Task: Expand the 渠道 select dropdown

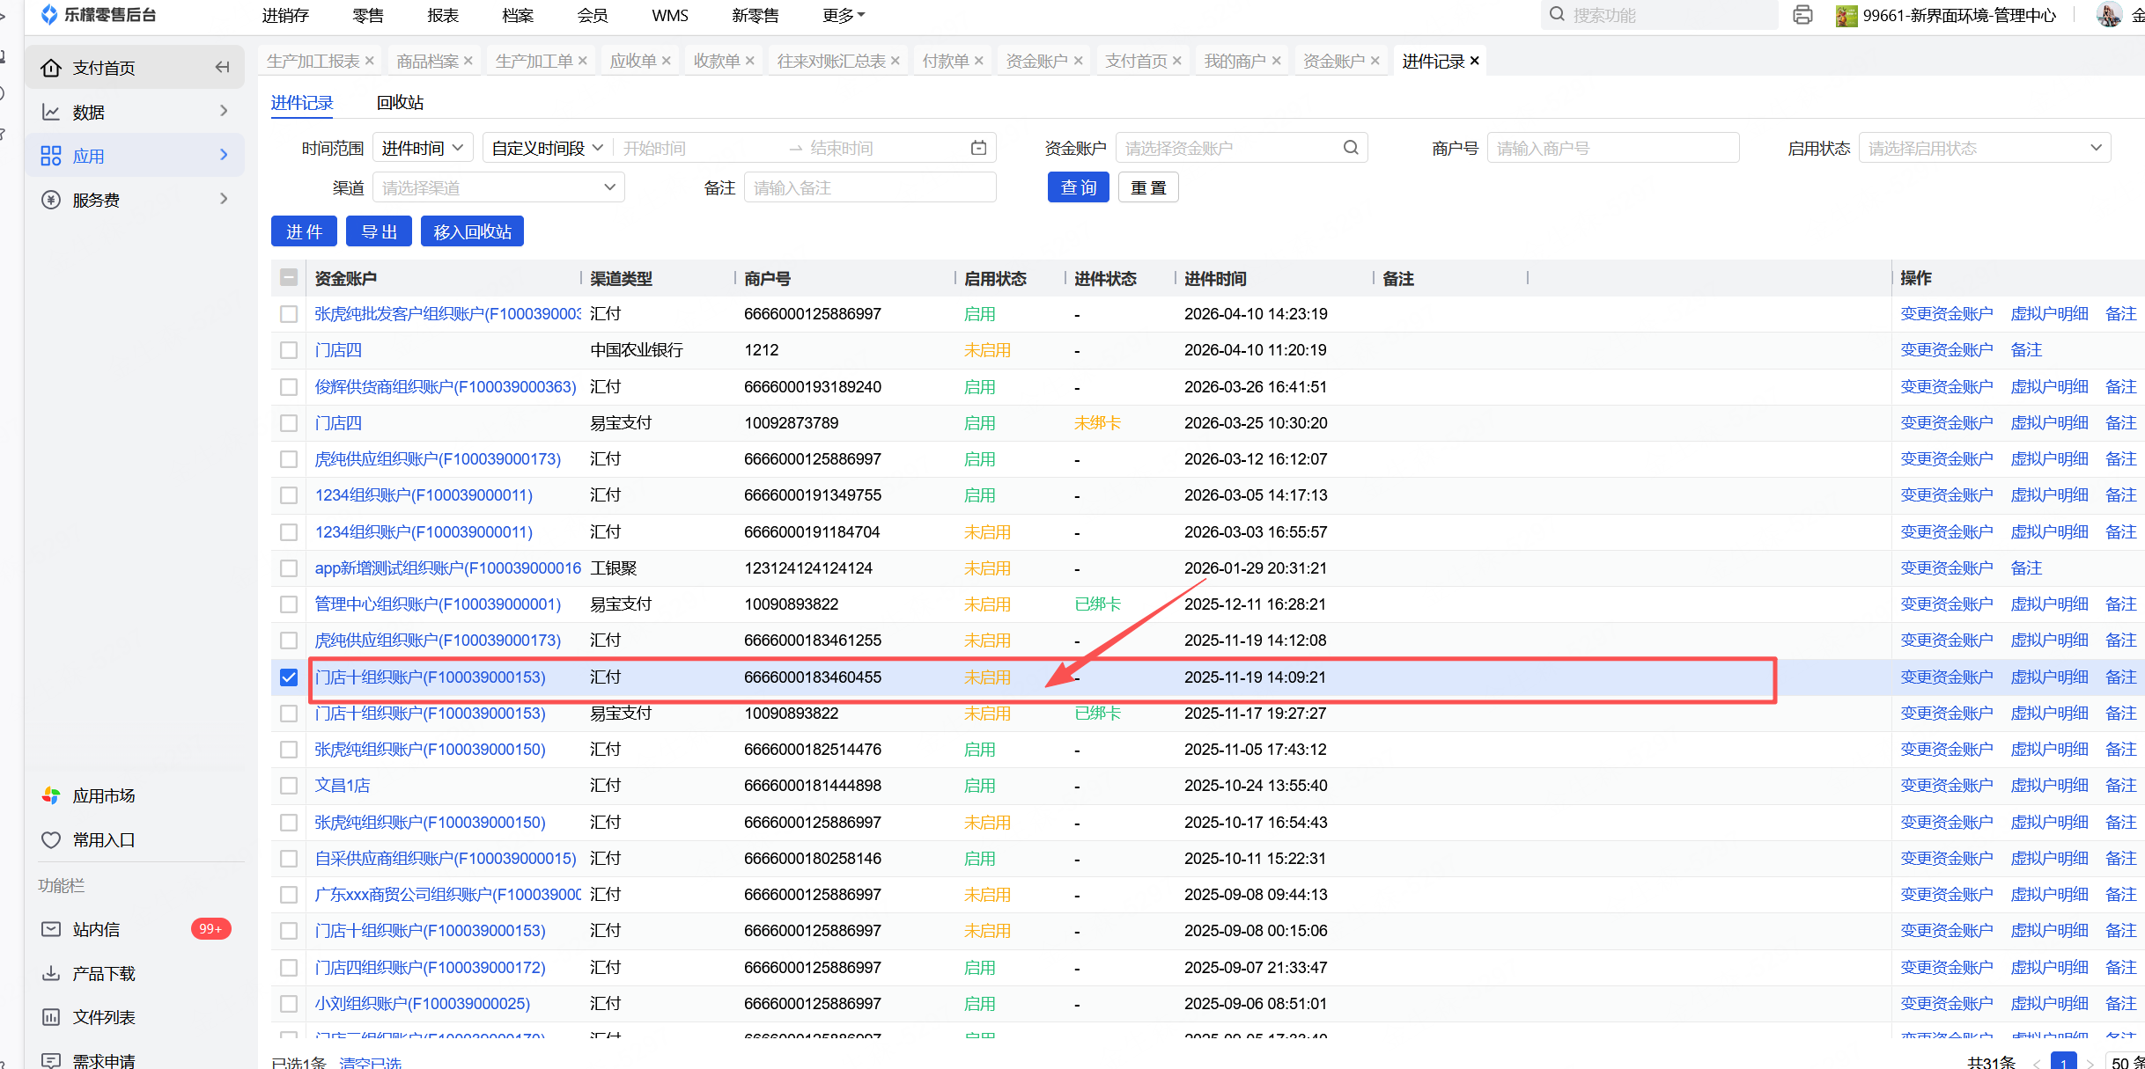Action: point(498,187)
